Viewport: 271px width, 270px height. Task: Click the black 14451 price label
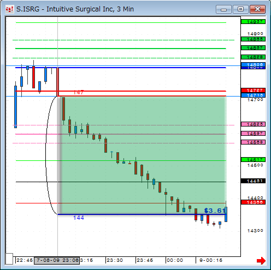[253, 181]
